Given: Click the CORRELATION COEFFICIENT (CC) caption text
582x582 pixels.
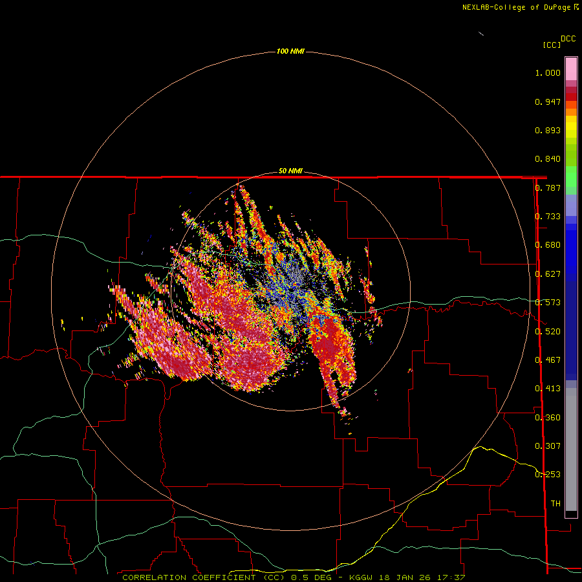Looking at the screenshot, I should [204, 577].
